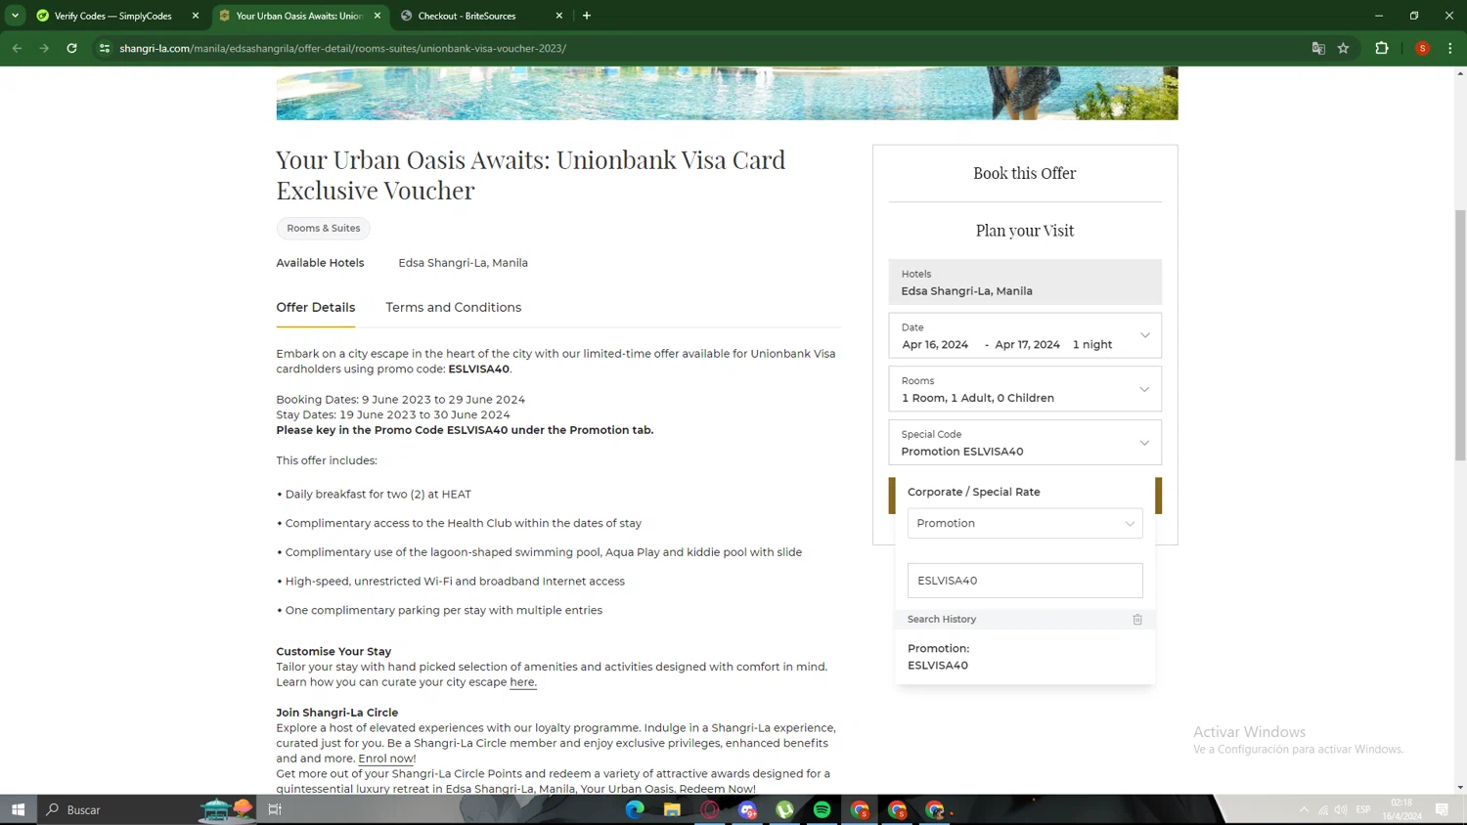The height and width of the screenshot is (825, 1467).
Task: Open the volume control in system tray
Action: (1341, 809)
